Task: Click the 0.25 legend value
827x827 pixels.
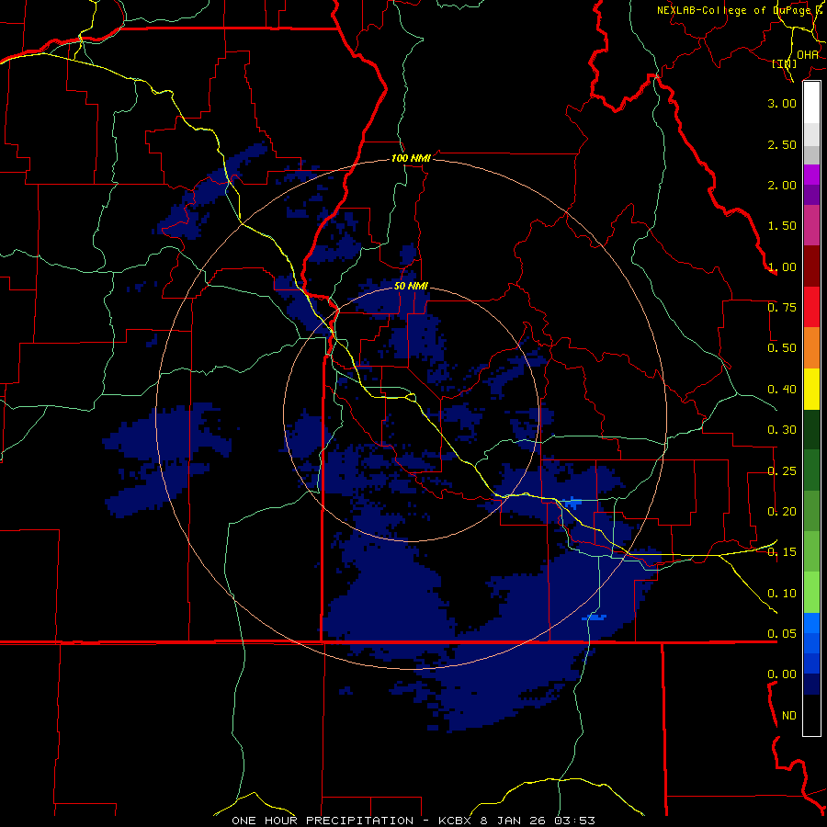Action: click(x=782, y=470)
